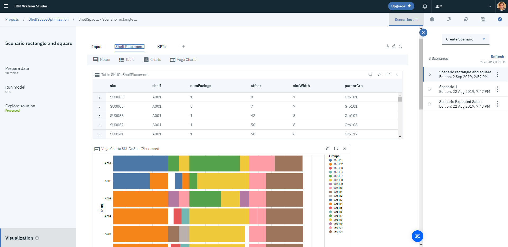Close the Scenarios side panel
This screenshot has width=508, height=247.
(x=423, y=33)
